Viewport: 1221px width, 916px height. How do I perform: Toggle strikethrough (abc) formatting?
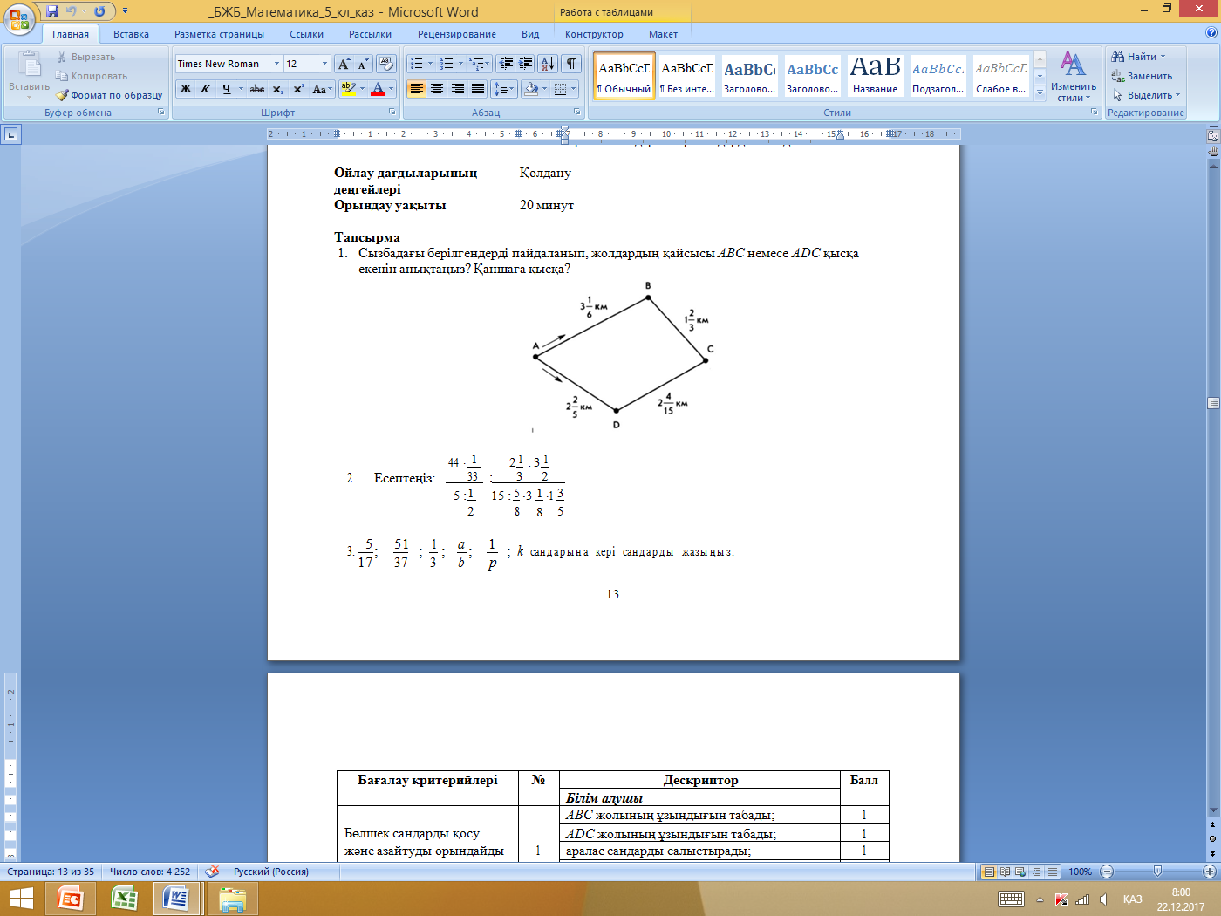click(x=257, y=89)
